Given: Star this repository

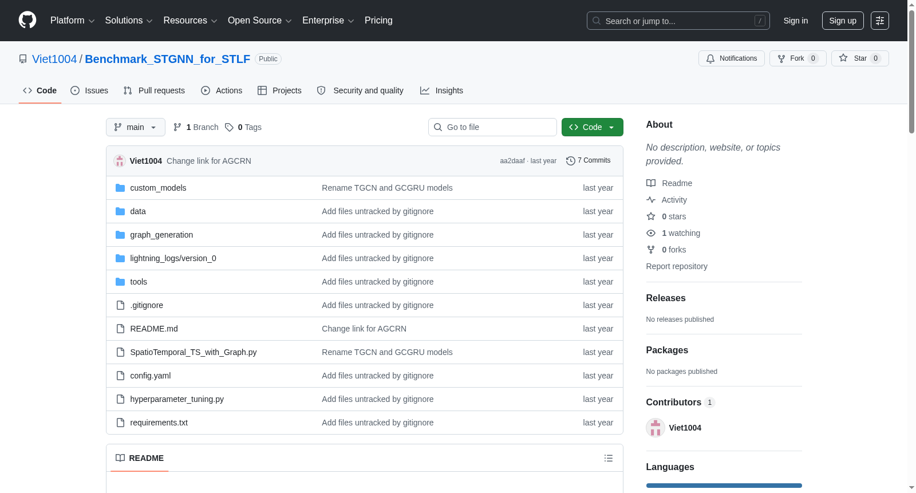Looking at the screenshot, I should click(860, 58).
